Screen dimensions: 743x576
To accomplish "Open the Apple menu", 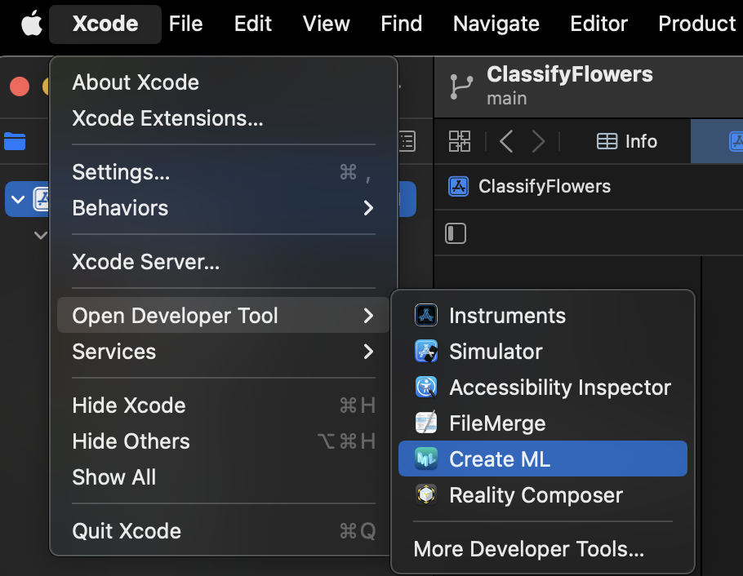I will coord(31,24).
